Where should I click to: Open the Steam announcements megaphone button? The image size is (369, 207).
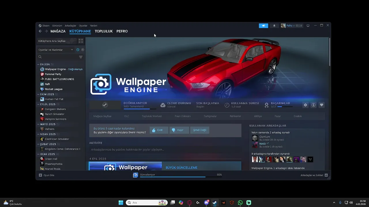click(263, 26)
